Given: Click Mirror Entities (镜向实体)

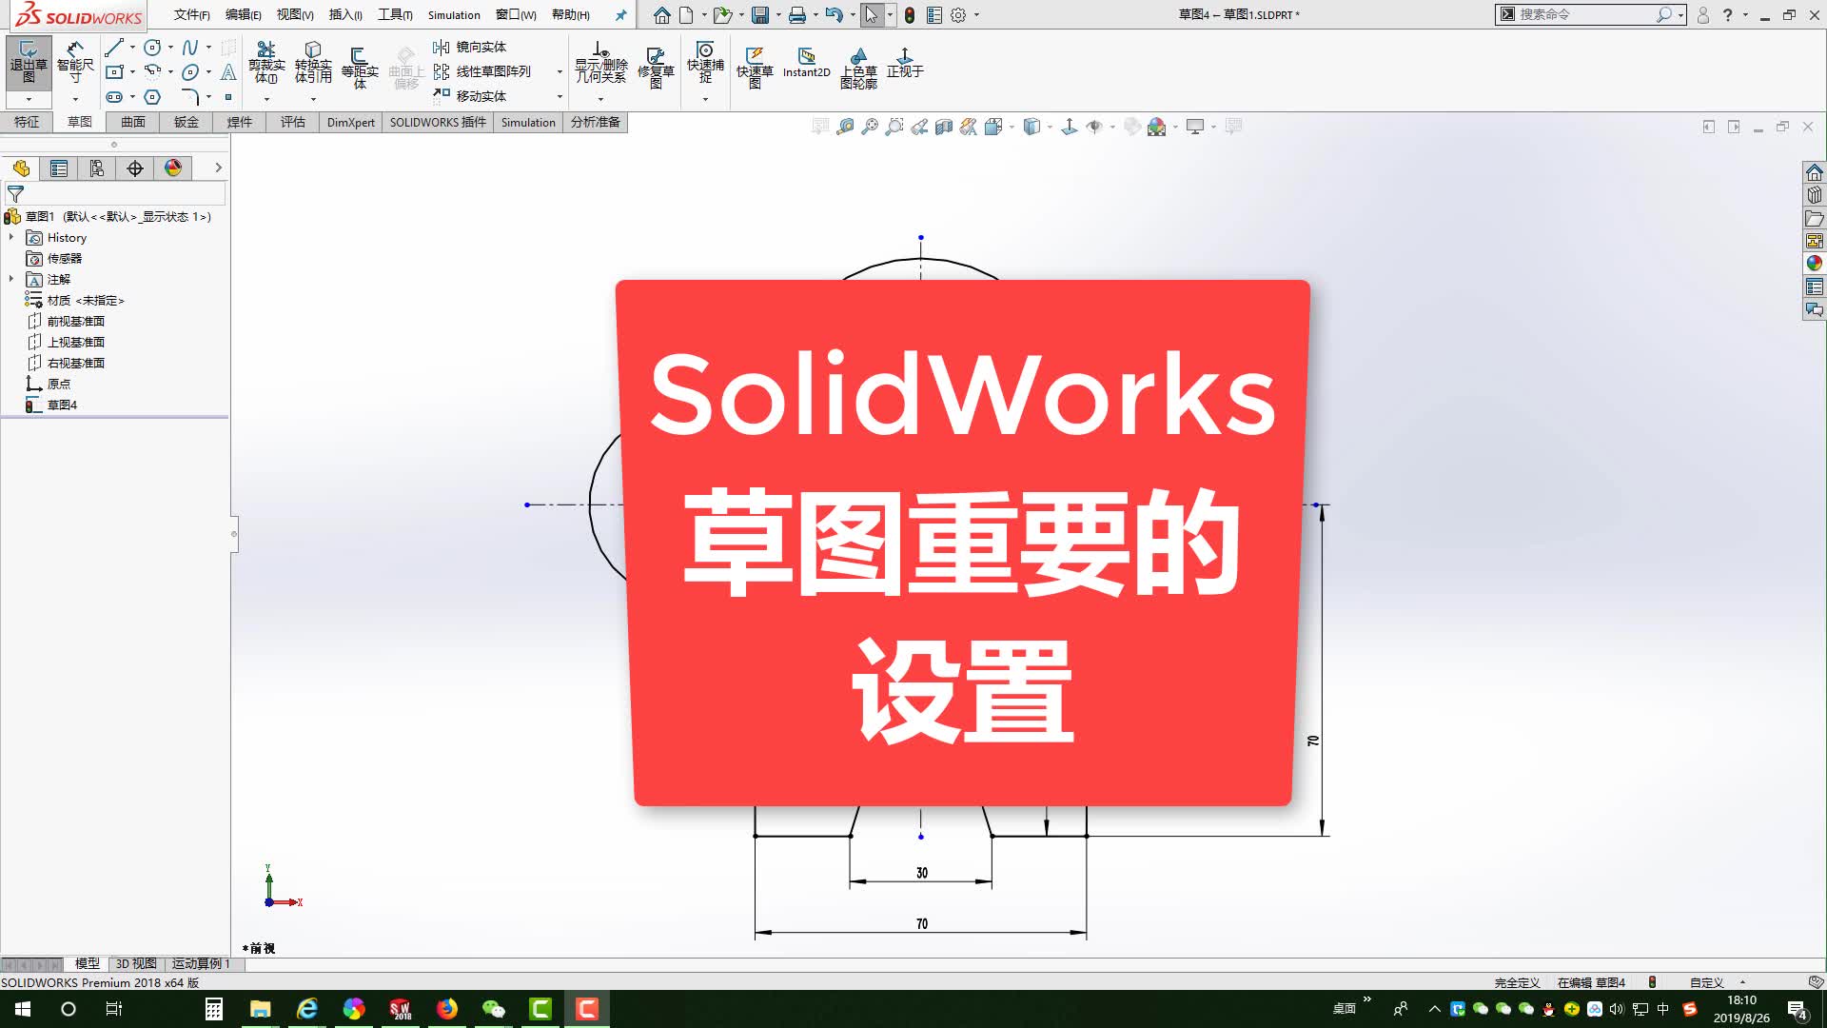Looking at the screenshot, I should click(481, 47).
